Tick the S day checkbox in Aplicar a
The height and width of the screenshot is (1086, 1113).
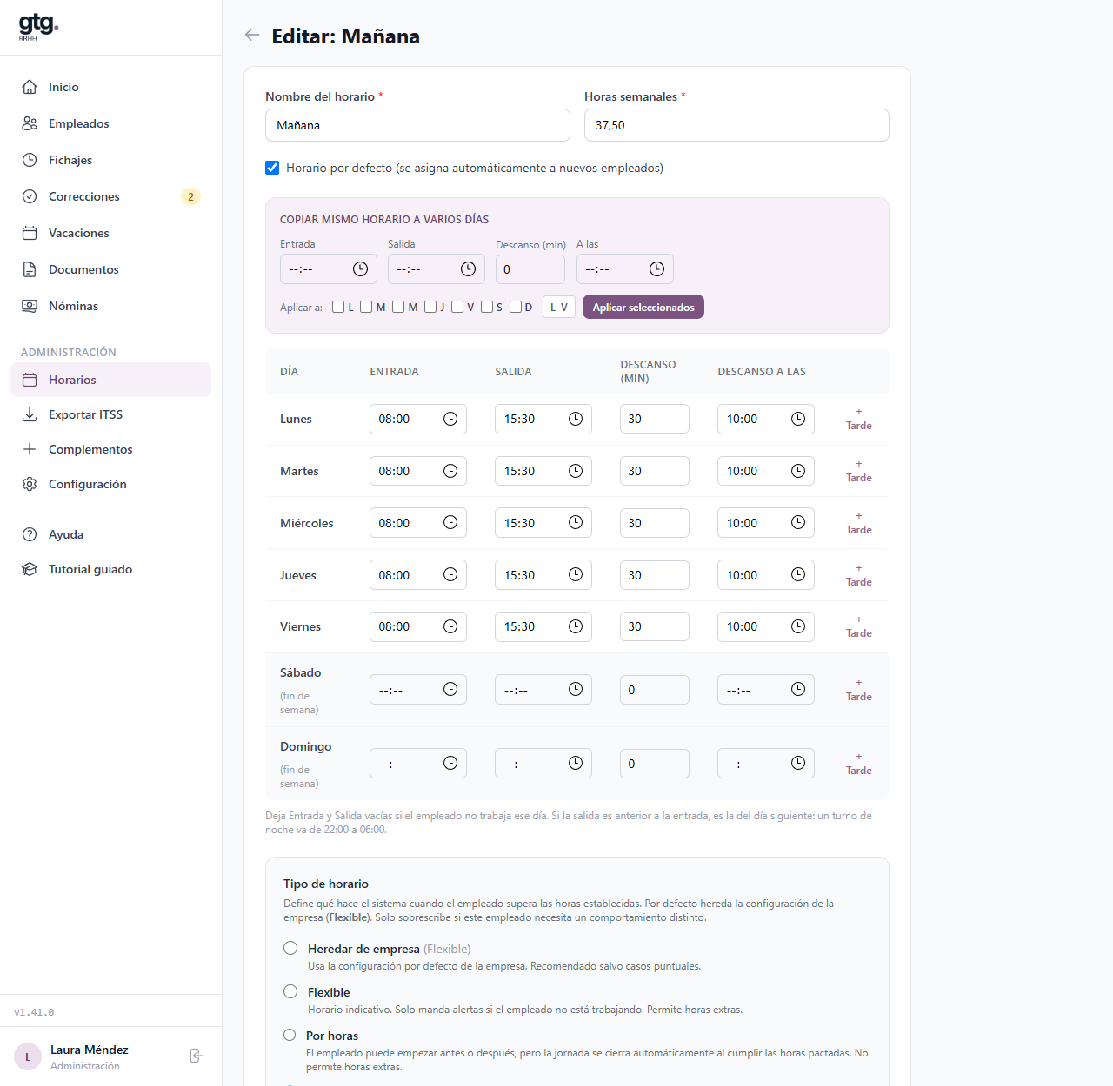tap(487, 307)
